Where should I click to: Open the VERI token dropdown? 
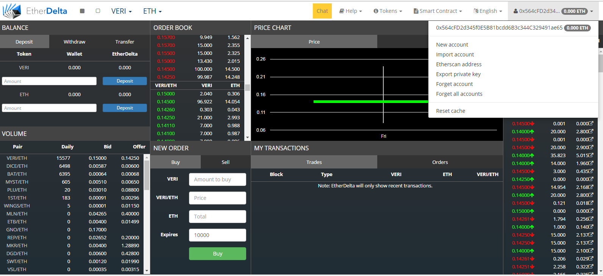(x=121, y=11)
